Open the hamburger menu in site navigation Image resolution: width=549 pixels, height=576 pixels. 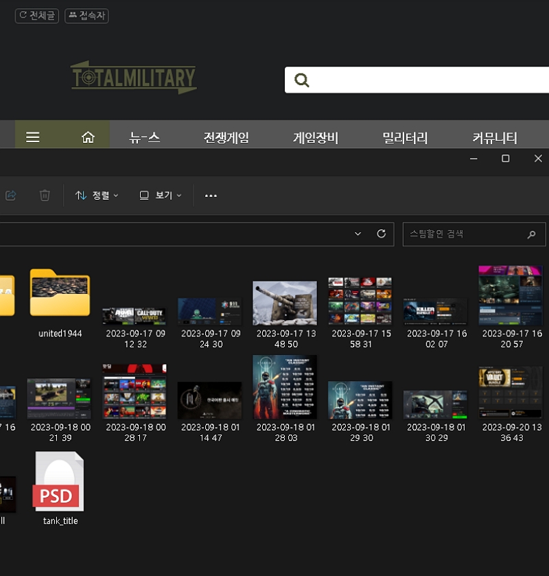tap(33, 137)
